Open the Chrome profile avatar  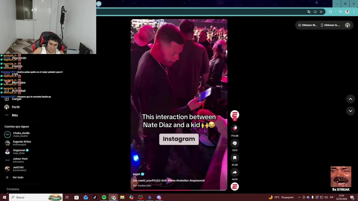(347, 12)
